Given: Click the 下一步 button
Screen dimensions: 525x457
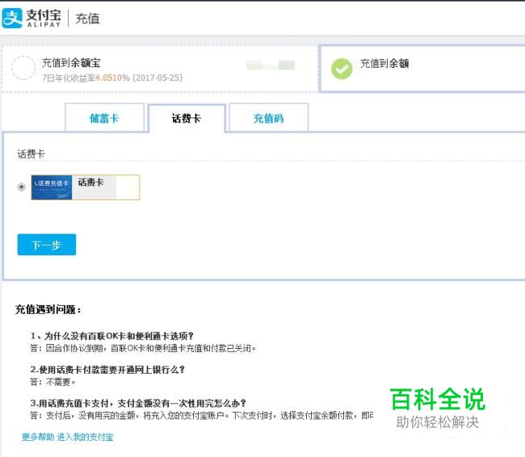Looking at the screenshot, I should pos(47,245).
